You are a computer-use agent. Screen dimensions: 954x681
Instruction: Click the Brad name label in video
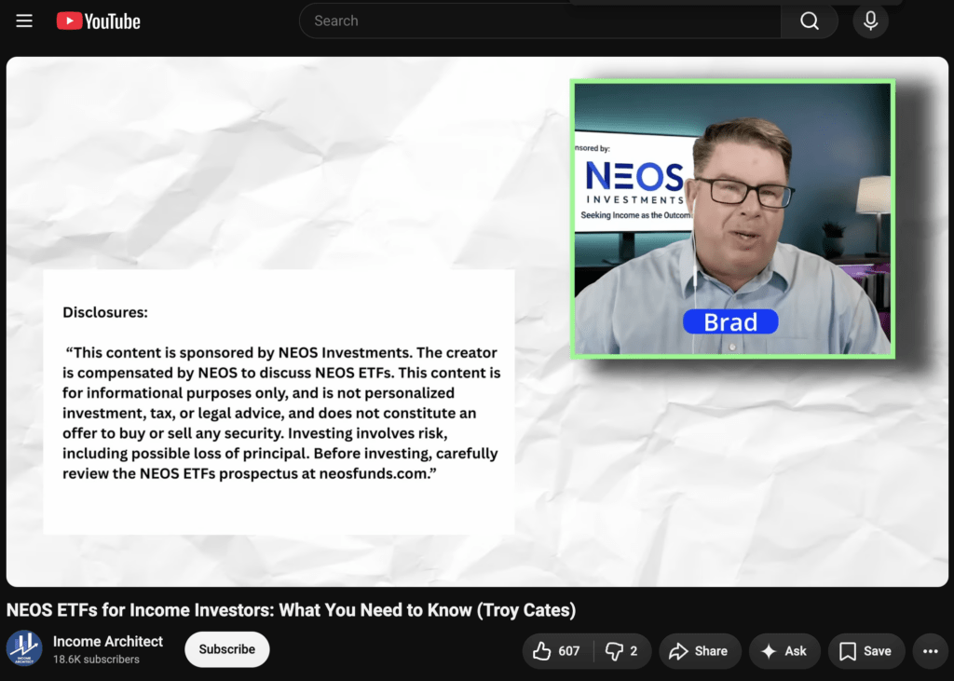[730, 322]
